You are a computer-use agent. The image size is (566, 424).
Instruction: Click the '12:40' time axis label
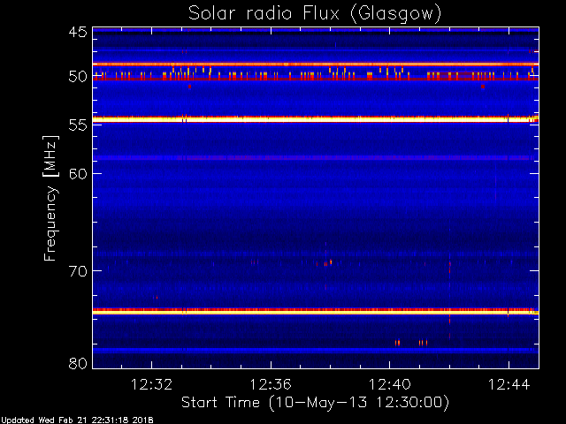(x=389, y=385)
